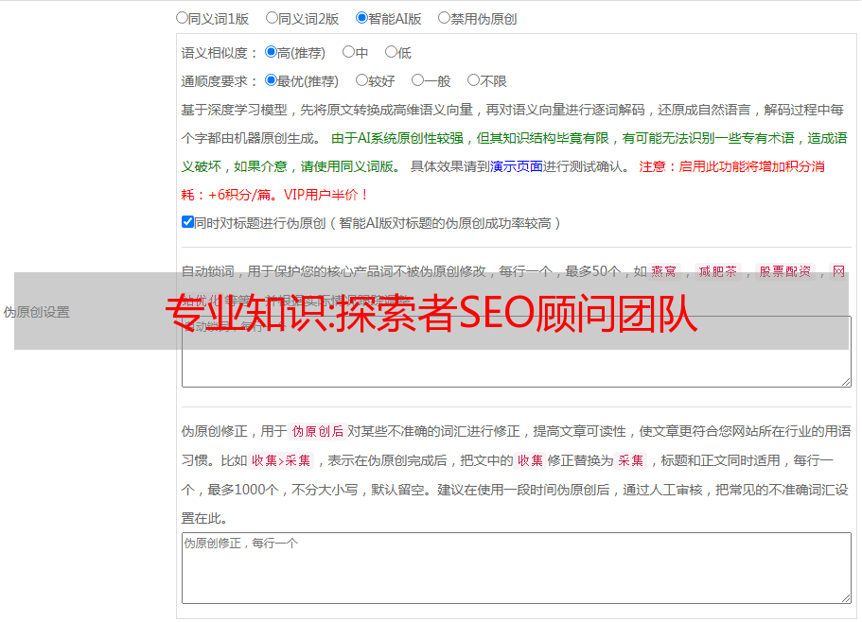
Task: Click the 减肥茶 example tag
Action: coord(718,271)
